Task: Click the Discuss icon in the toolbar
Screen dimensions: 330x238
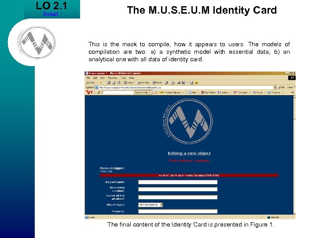Action: pyautogui.click(x=191, y=82)
